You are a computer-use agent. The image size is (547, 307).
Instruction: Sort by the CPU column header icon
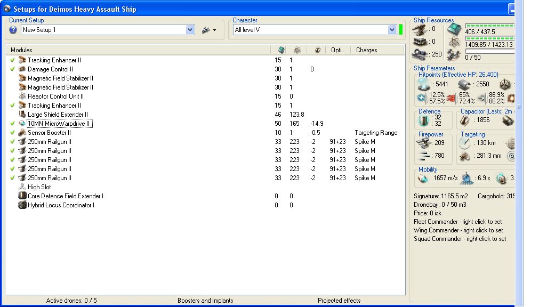(x=281, y=50)
